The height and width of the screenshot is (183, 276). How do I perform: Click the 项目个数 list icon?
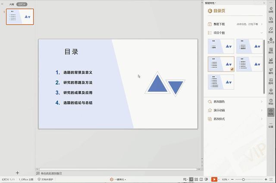tap(210, 33)
